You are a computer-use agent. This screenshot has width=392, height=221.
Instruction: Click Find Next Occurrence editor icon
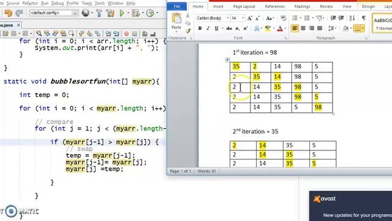pyautogui.click(x=55, y=33)
